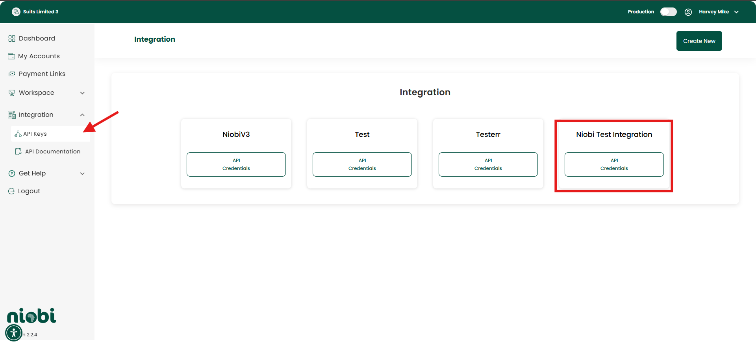
Task: Click the user profile avatar icon
Action: (688, 12)
